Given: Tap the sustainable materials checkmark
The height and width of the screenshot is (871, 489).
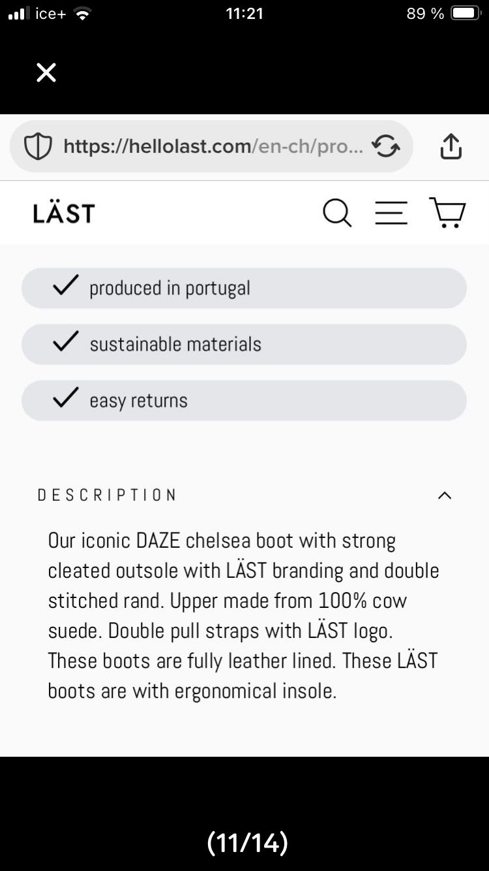Looking at the screenshot, I should [65, 342].
